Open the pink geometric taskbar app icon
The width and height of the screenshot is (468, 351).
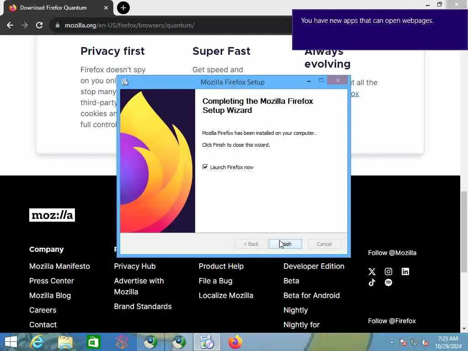122,342
